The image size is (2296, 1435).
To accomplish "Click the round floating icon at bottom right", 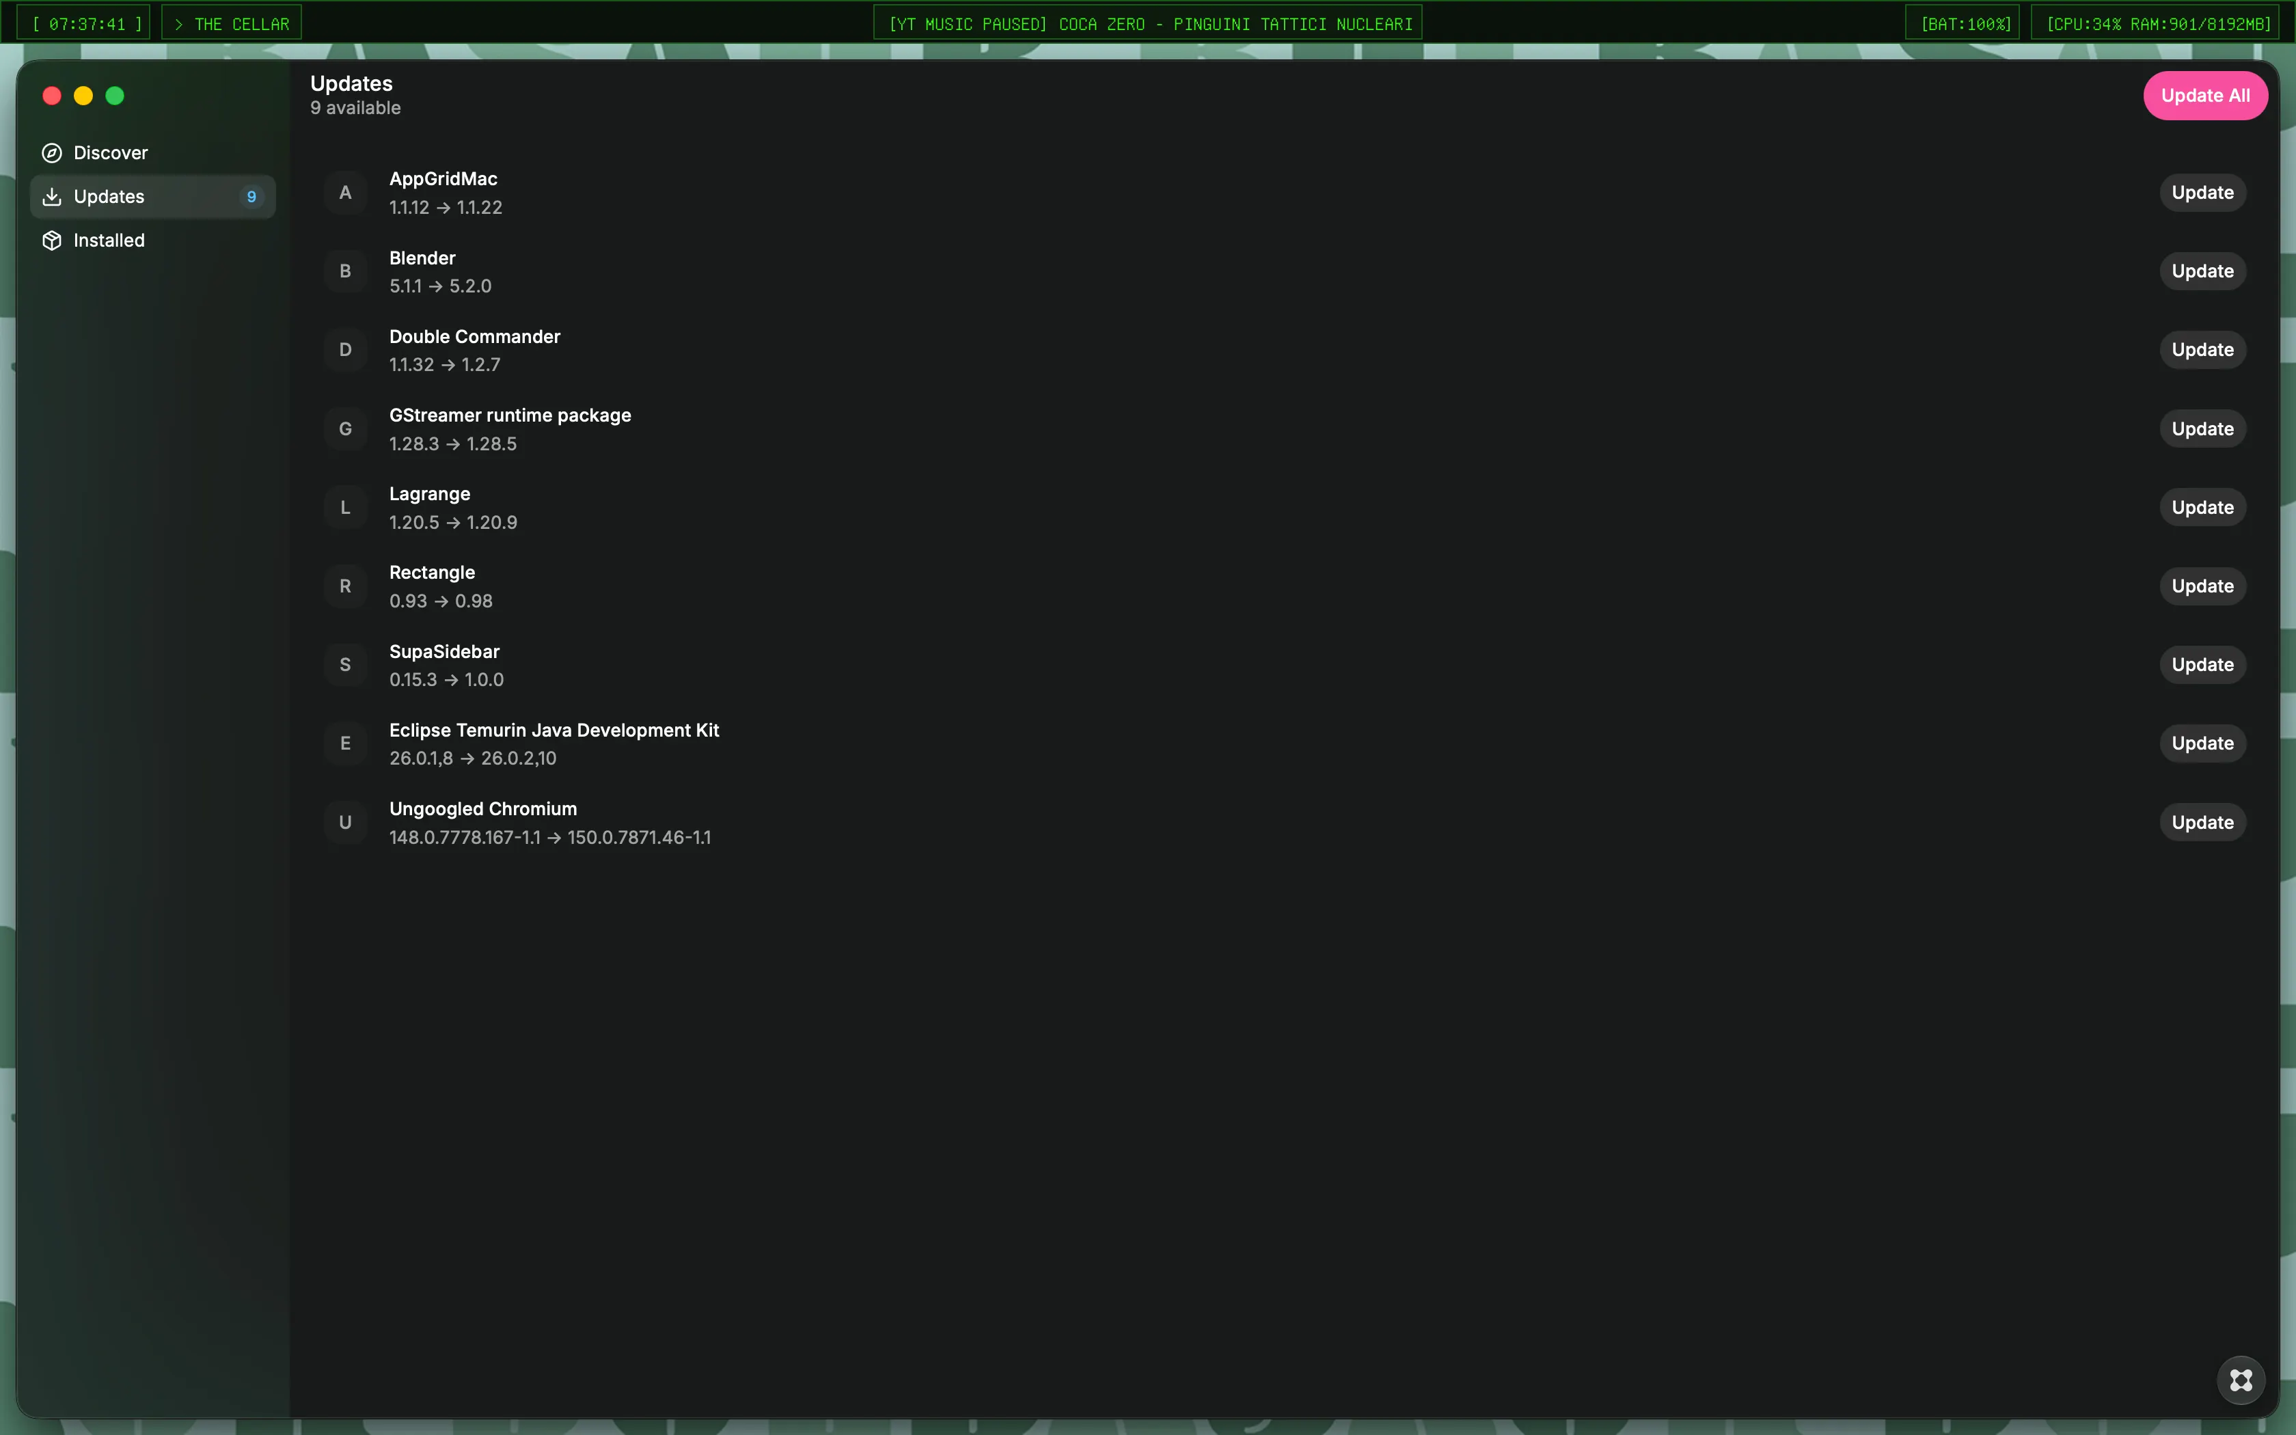I will tap(2241, 1380).
